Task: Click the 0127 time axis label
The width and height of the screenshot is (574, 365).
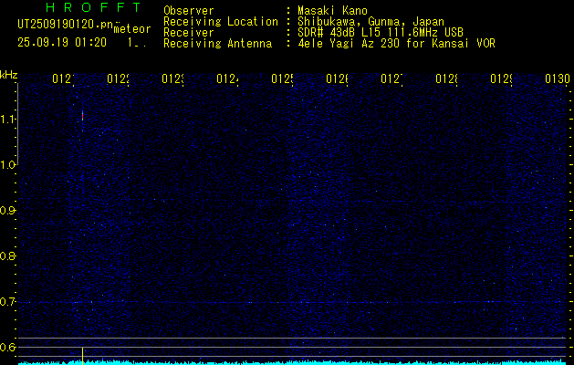Action: click(391, 78)
